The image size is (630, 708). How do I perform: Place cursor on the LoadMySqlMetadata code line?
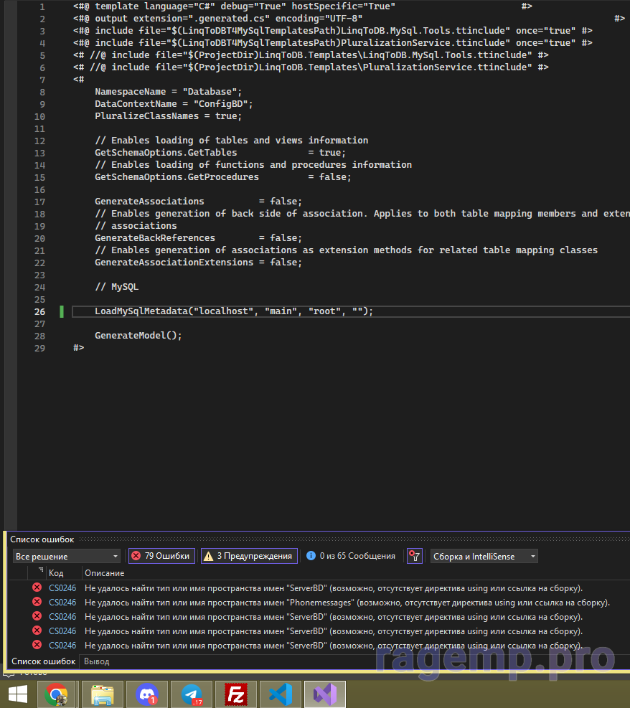(234, 311)
